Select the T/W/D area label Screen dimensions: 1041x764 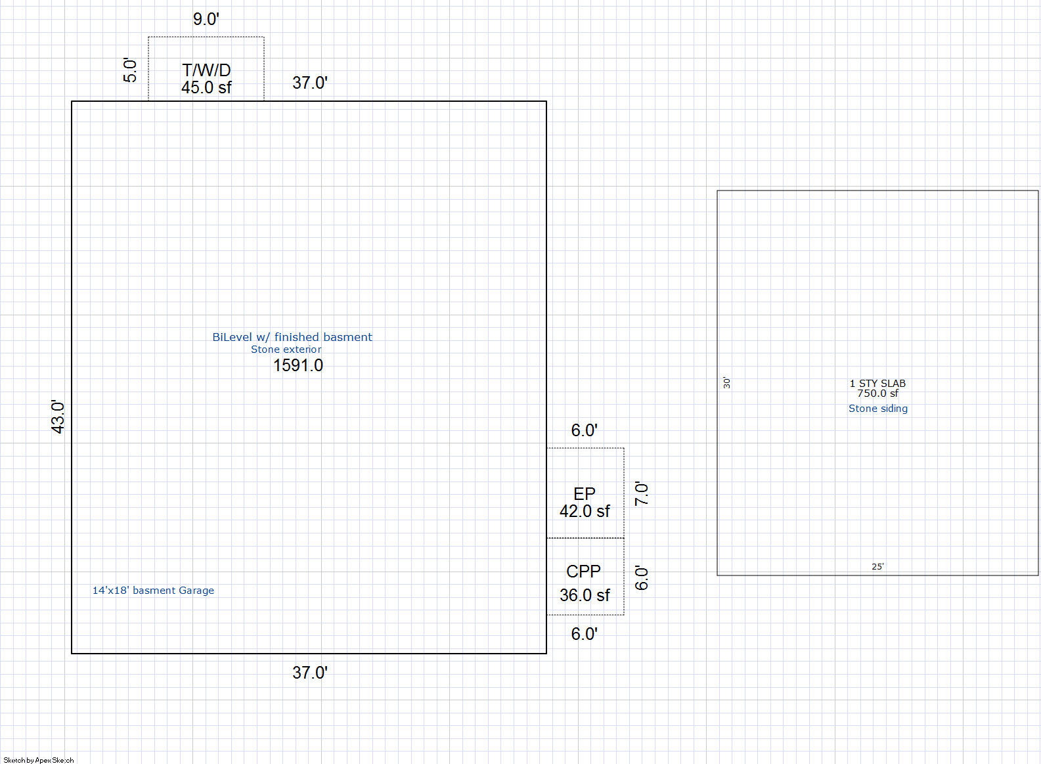pyautogui.click(x=206, y=70)
